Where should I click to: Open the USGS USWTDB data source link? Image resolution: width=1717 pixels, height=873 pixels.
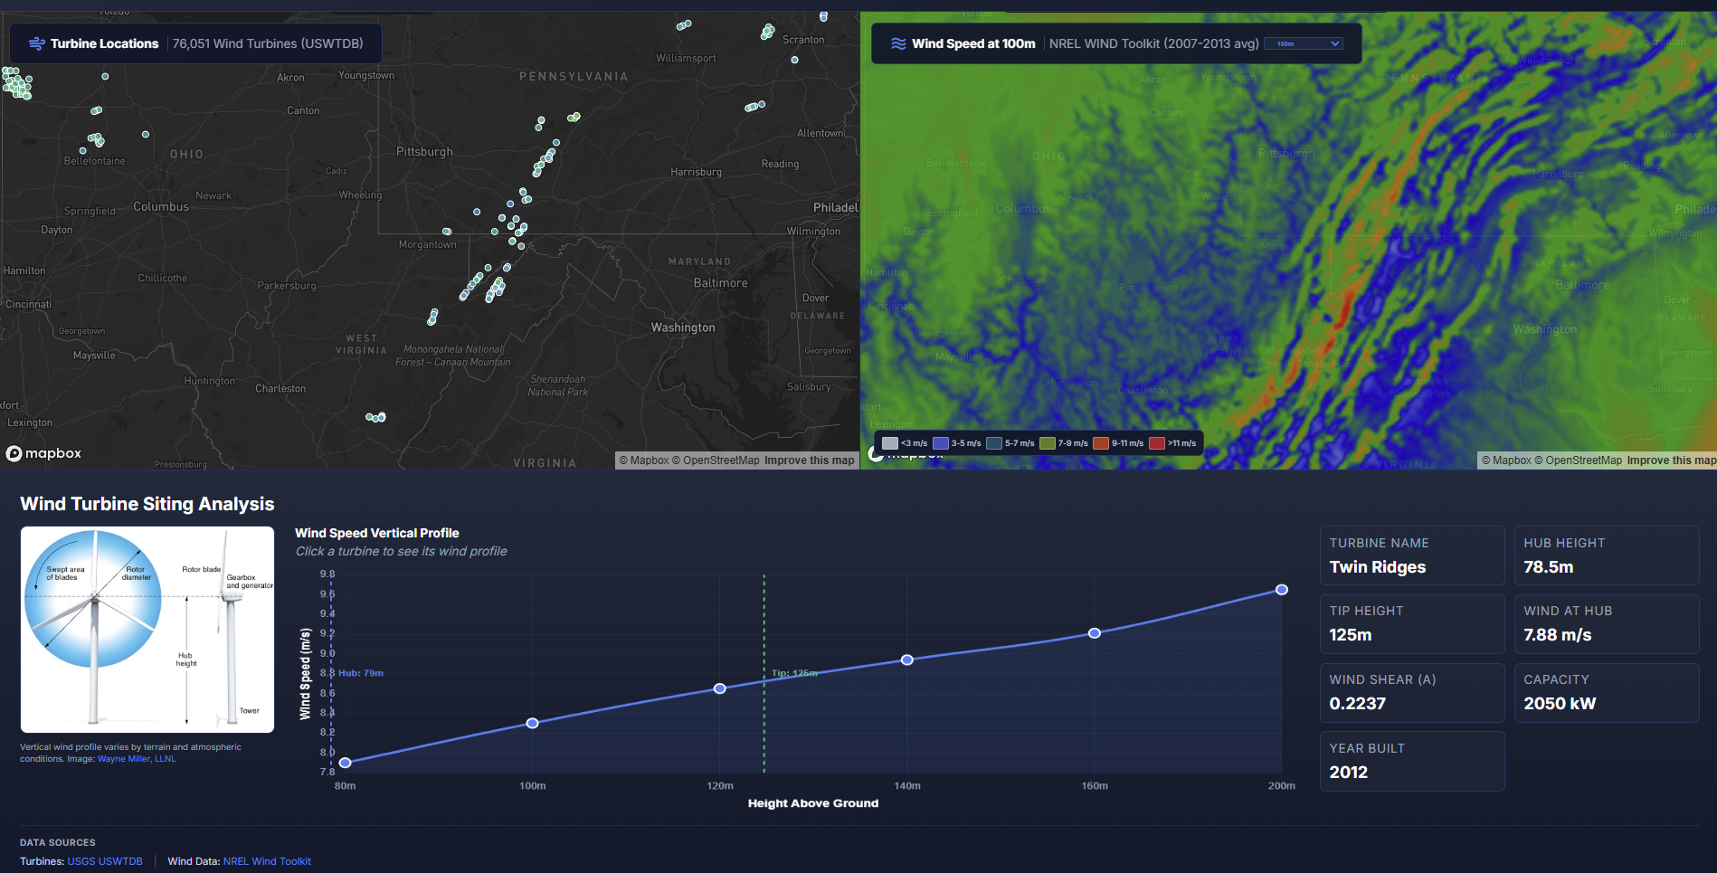[x=105, y=861]
